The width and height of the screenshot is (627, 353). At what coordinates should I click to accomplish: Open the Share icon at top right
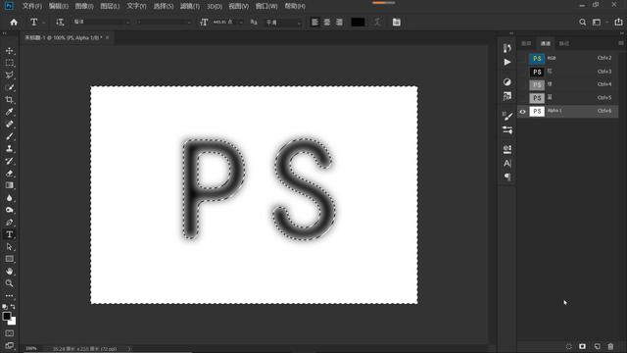click(x=618, y=23)
